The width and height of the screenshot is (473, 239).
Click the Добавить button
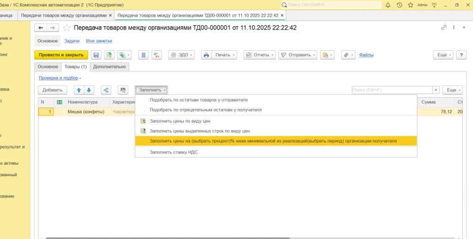click(x=53, y=90)
